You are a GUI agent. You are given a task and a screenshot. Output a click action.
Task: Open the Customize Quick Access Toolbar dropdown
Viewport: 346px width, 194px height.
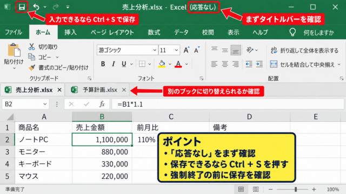[x=68, y=7]
